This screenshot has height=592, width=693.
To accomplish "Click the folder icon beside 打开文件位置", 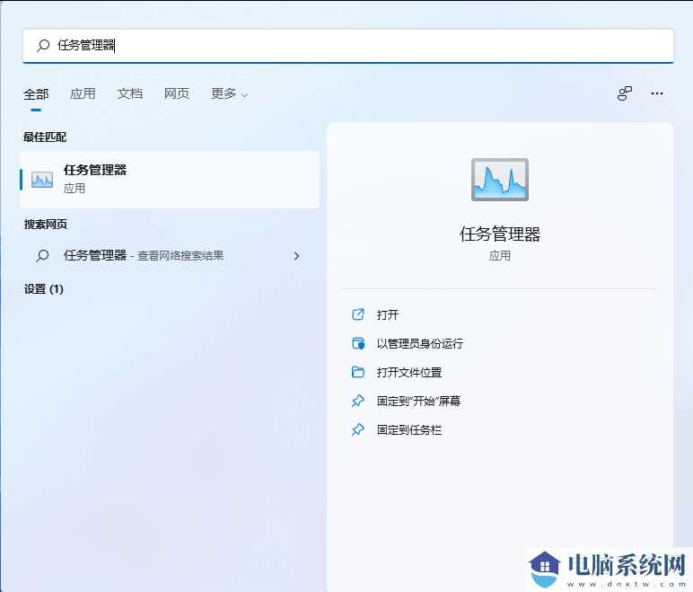I will tap(358, 372).
